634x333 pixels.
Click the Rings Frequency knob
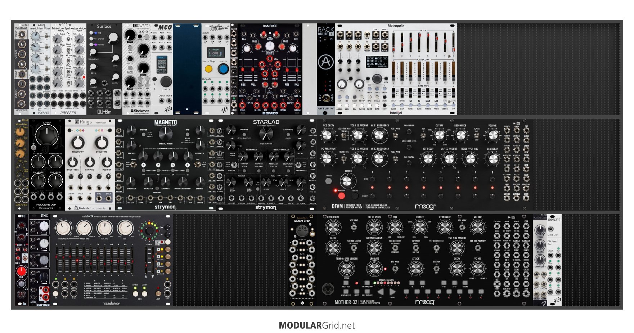78,143
